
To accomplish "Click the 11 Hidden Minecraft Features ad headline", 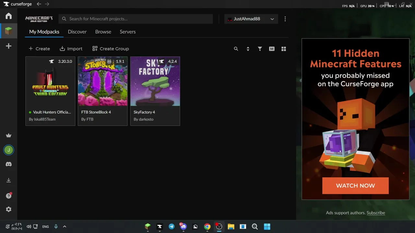I will point(355,59).
